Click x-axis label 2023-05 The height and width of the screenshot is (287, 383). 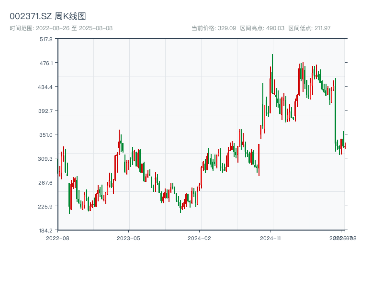[x=128, y=238]
